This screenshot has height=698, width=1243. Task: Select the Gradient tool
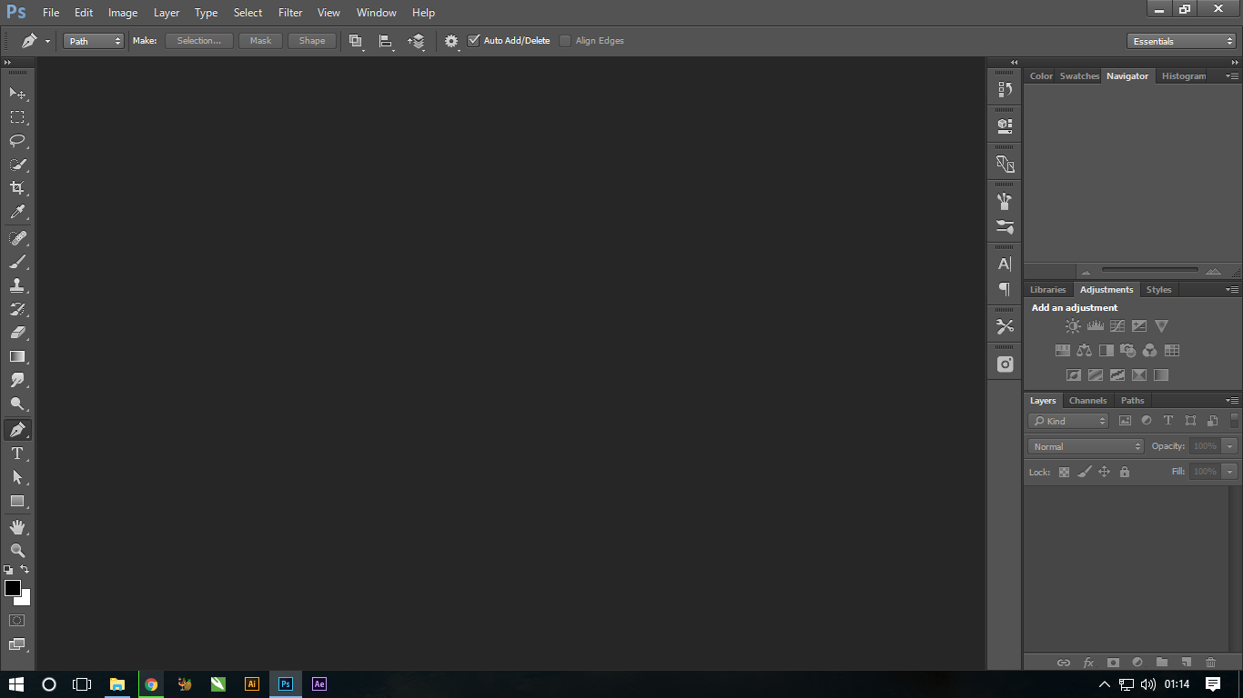coord(17,356)
